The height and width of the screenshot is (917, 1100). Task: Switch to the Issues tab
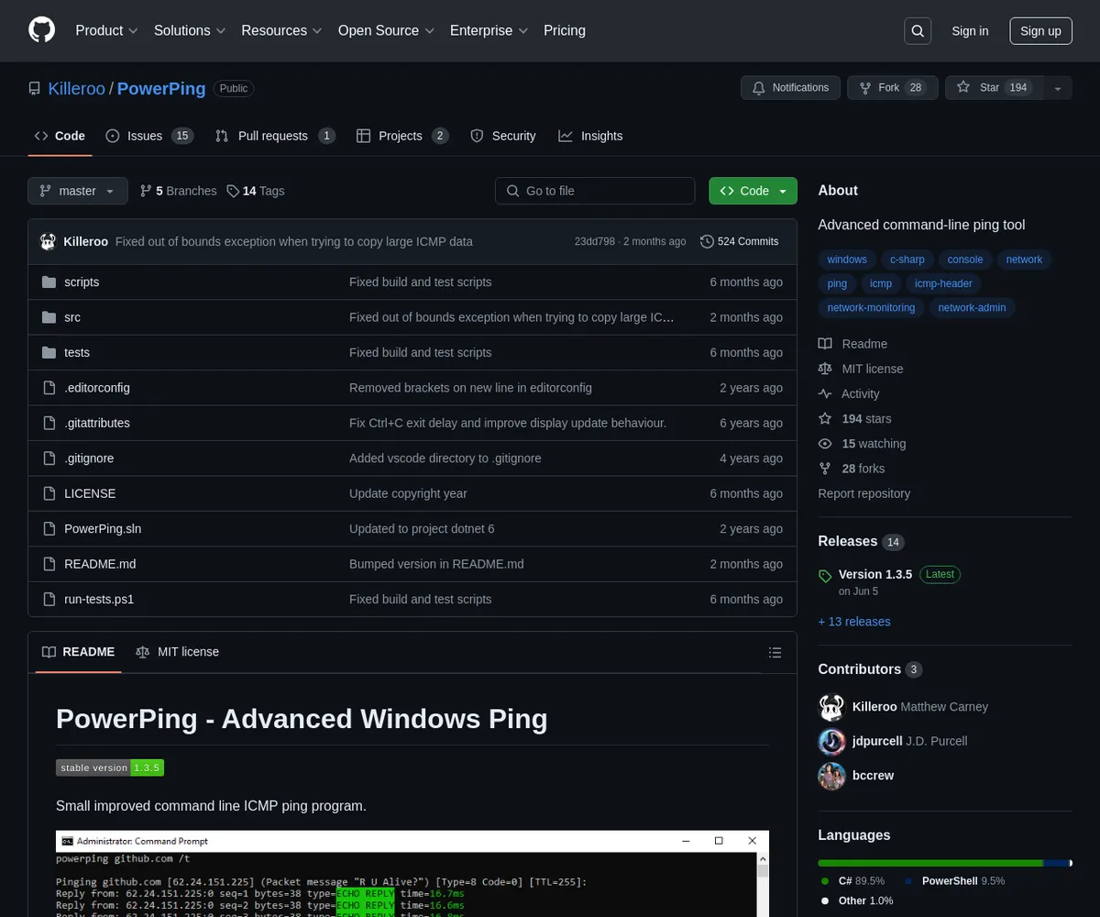tap(148, 136)
